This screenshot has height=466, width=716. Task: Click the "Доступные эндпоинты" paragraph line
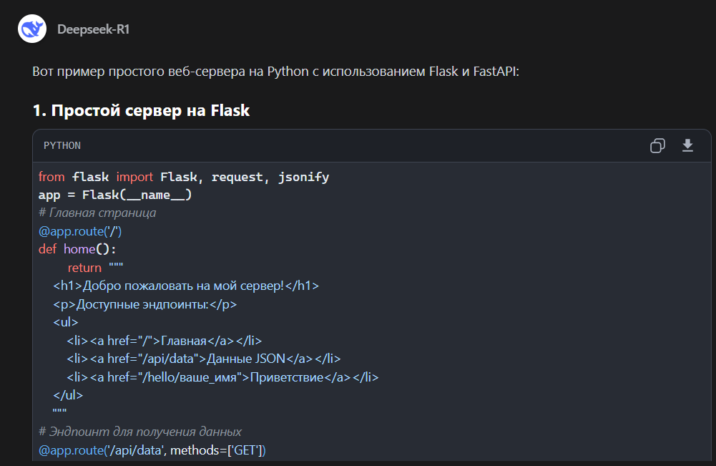click(x=144, y=304)
